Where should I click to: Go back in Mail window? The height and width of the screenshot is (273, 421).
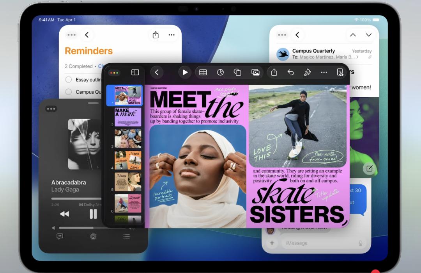click(x=297, y=35)
